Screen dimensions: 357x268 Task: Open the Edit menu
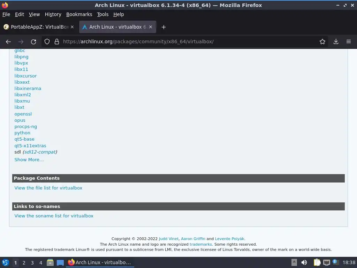point(20,14)
